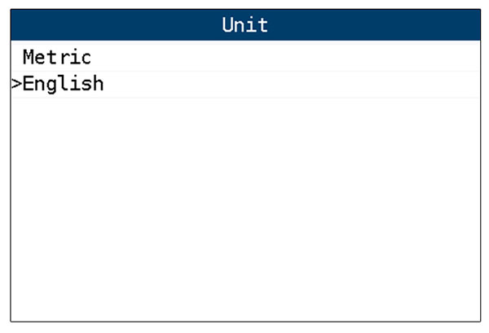Image resolution: width=489 pixels, height=333 pixels.
Task: Highlight the Metric list row
Action: 245,58
